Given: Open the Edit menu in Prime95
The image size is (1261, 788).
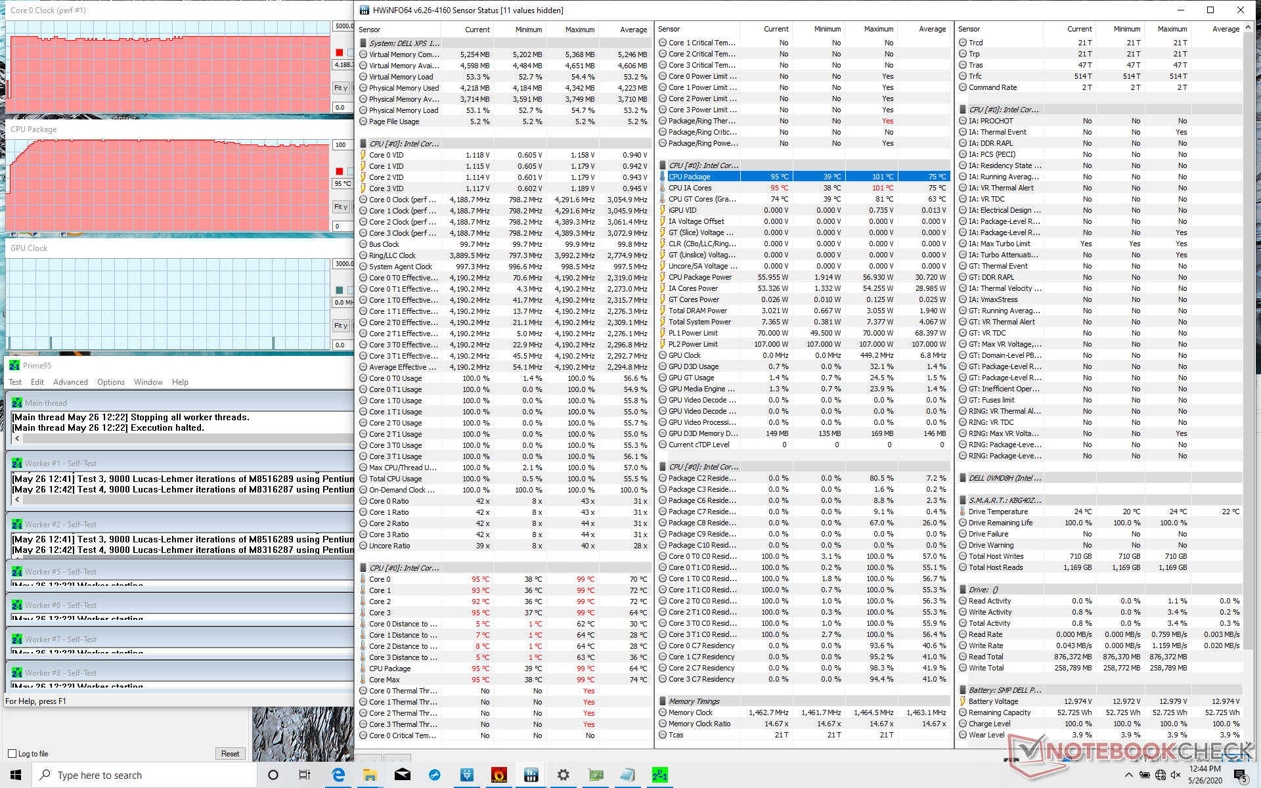Looking at the screenshot, I should (x=37, y=382).
